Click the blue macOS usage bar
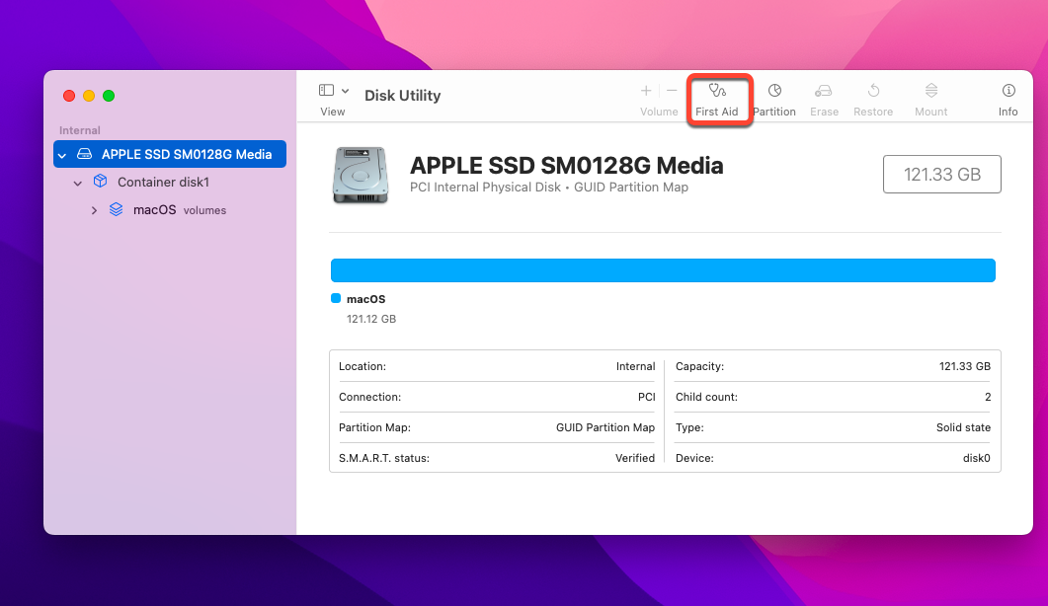Image resolution: width=1048 pixels, height=606 pixels. coord(663,270)
